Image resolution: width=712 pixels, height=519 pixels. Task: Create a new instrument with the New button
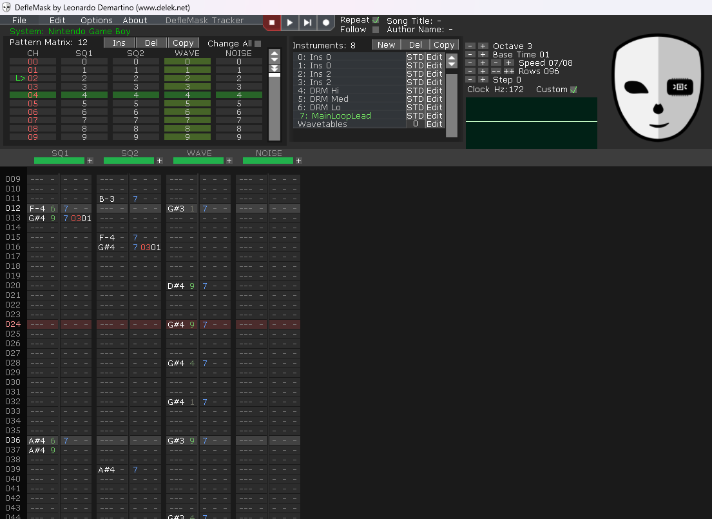click(386, 44)
